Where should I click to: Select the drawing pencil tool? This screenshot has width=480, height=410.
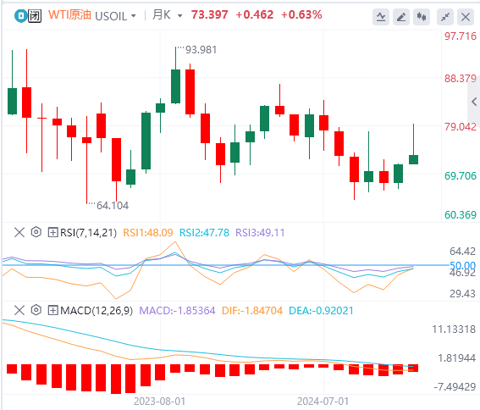401,17
